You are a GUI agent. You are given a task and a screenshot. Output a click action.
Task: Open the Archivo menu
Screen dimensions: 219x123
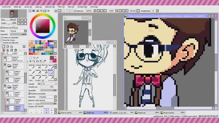click(6, 7)
